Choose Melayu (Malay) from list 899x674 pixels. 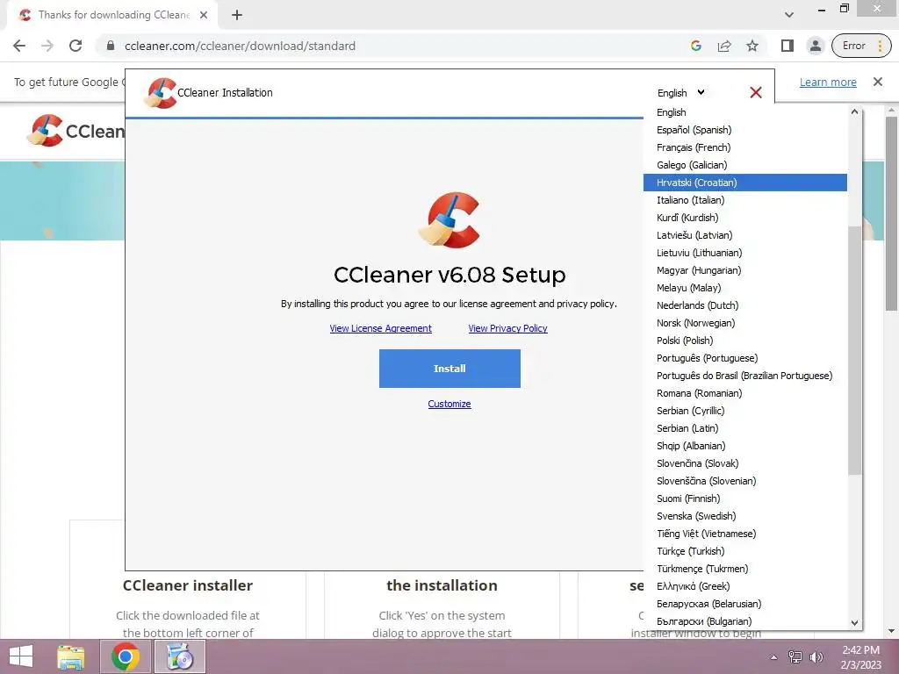744,288
